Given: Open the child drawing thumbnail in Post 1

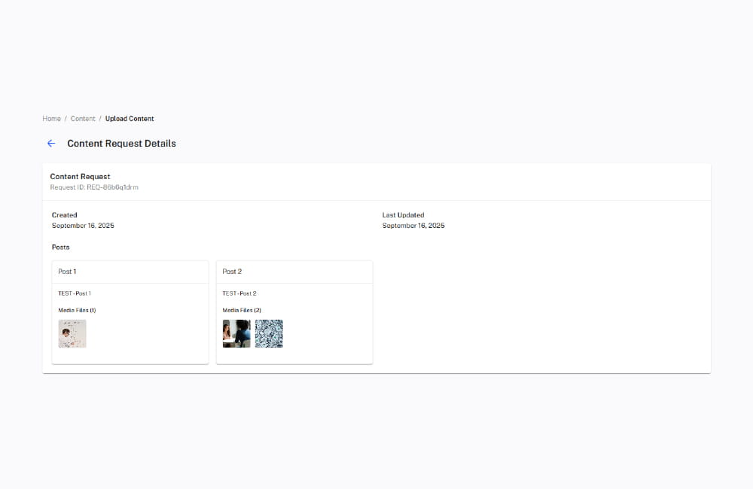Looking at the screenshot, I should coord(72,333).
